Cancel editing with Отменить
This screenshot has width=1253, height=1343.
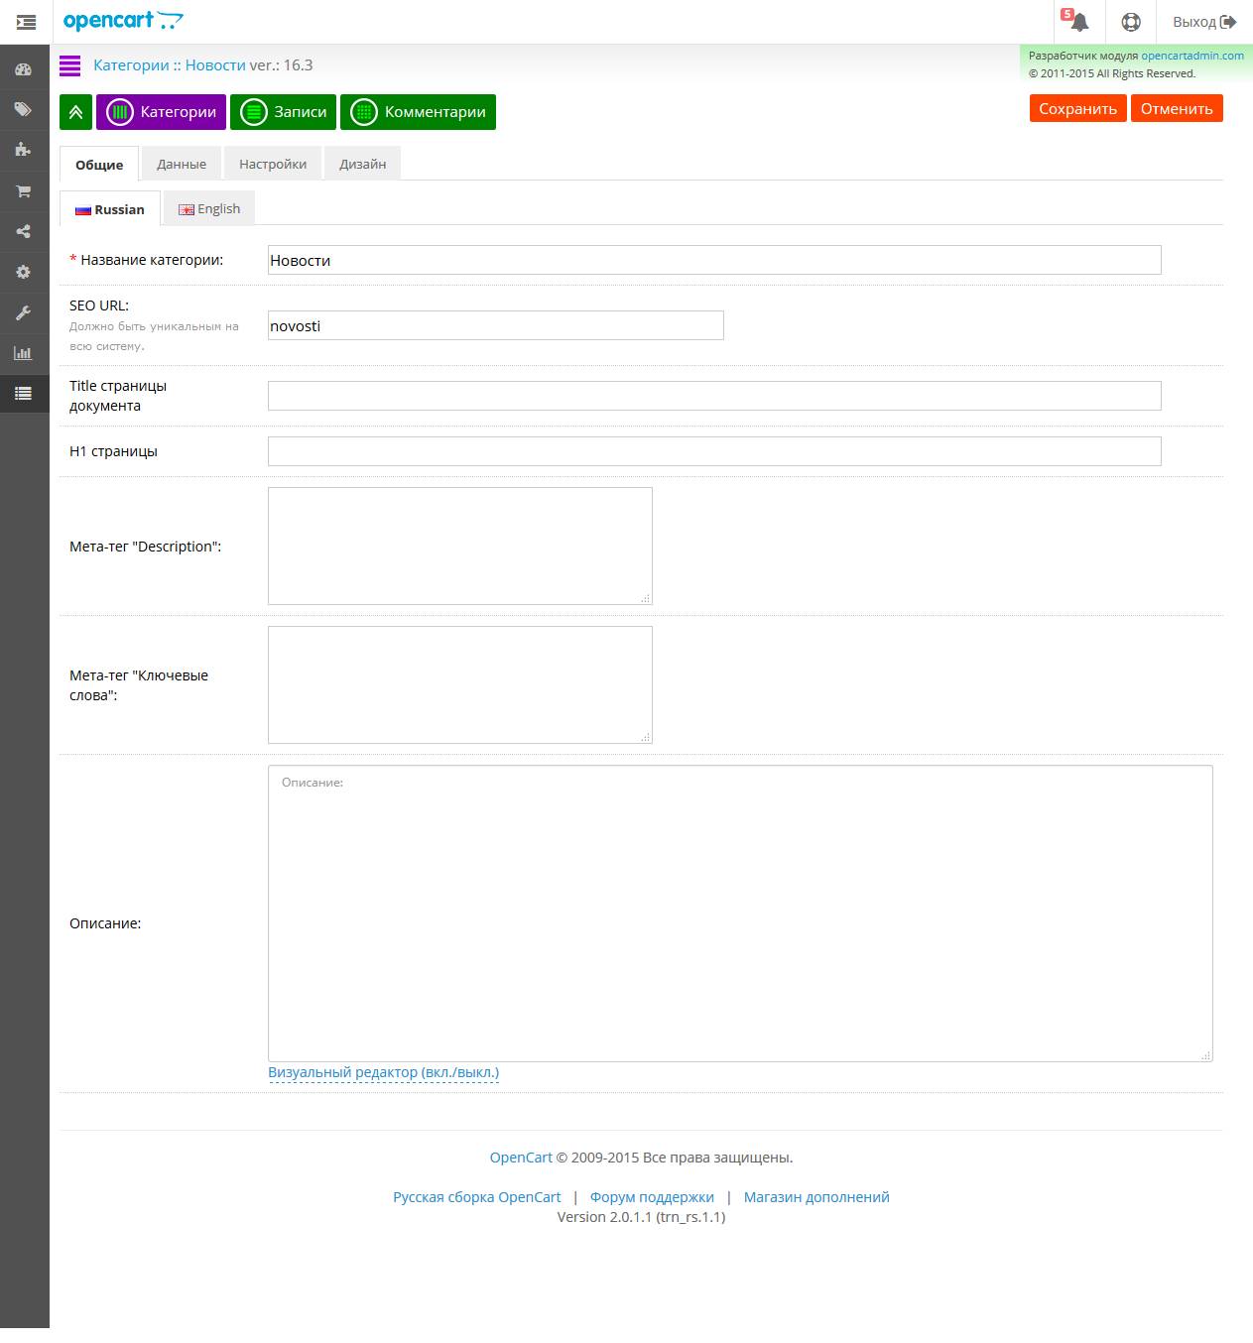[x=1177, y=109]
